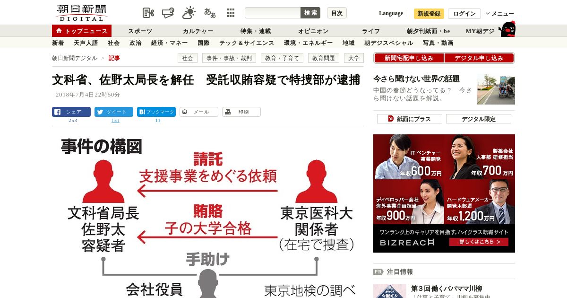Open the 地域 submenu item

349,43
